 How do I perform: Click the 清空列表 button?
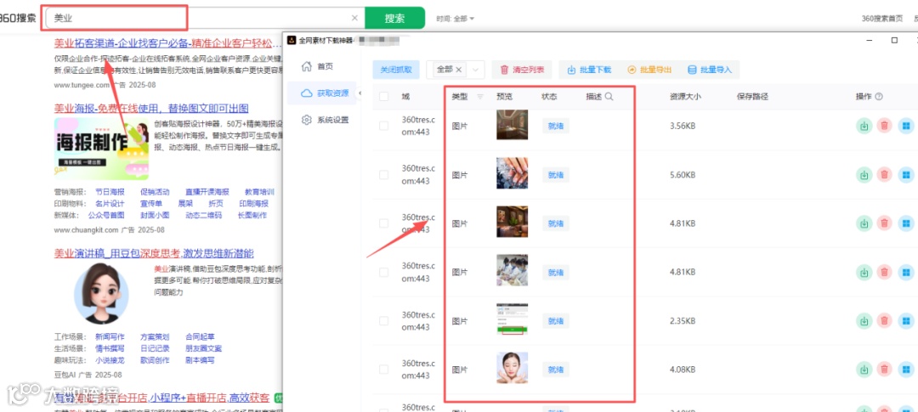522,70
